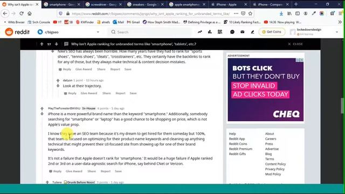Downvote the post in black header
This screenshot has width=345, height=194.
point(56,44)
